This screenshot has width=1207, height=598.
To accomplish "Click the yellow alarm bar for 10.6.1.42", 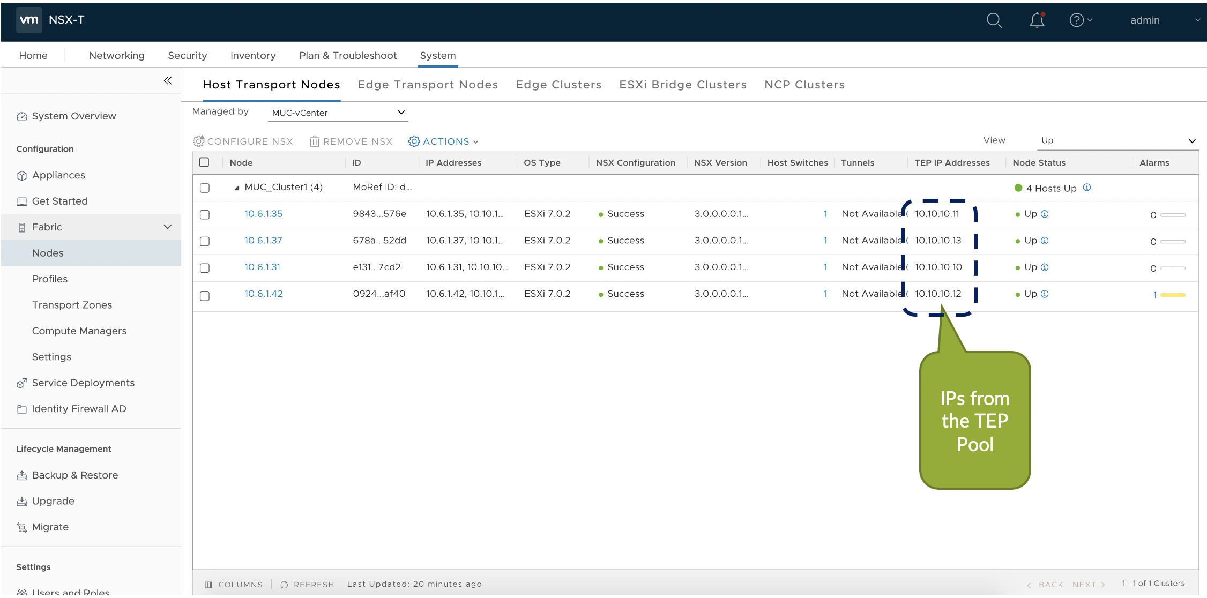I will pyautogui.click(x=1173, y=295).
